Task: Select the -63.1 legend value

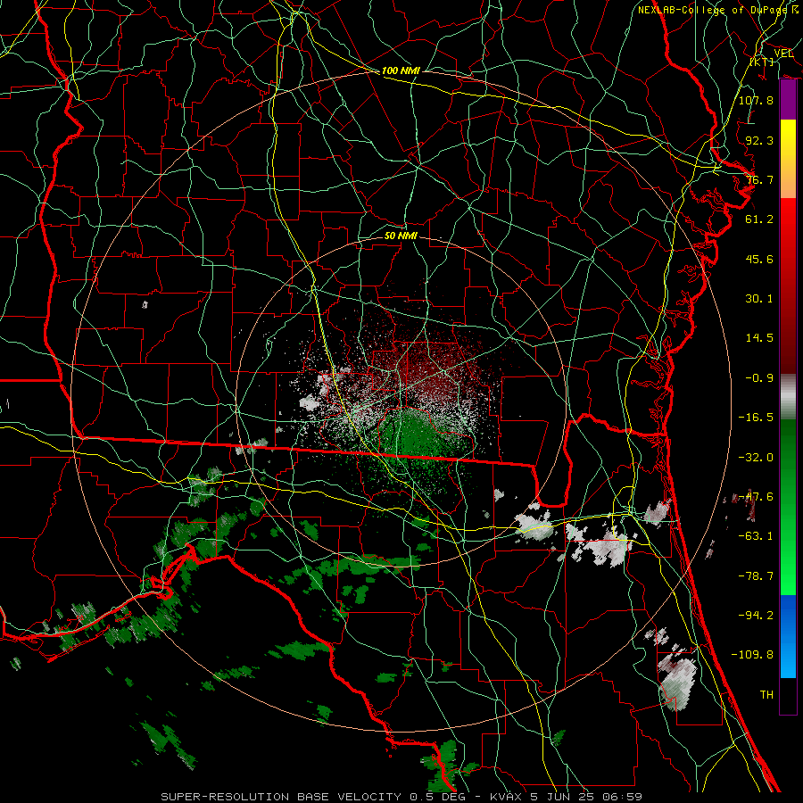Action: pyautogui.click(x=756, y=536)
